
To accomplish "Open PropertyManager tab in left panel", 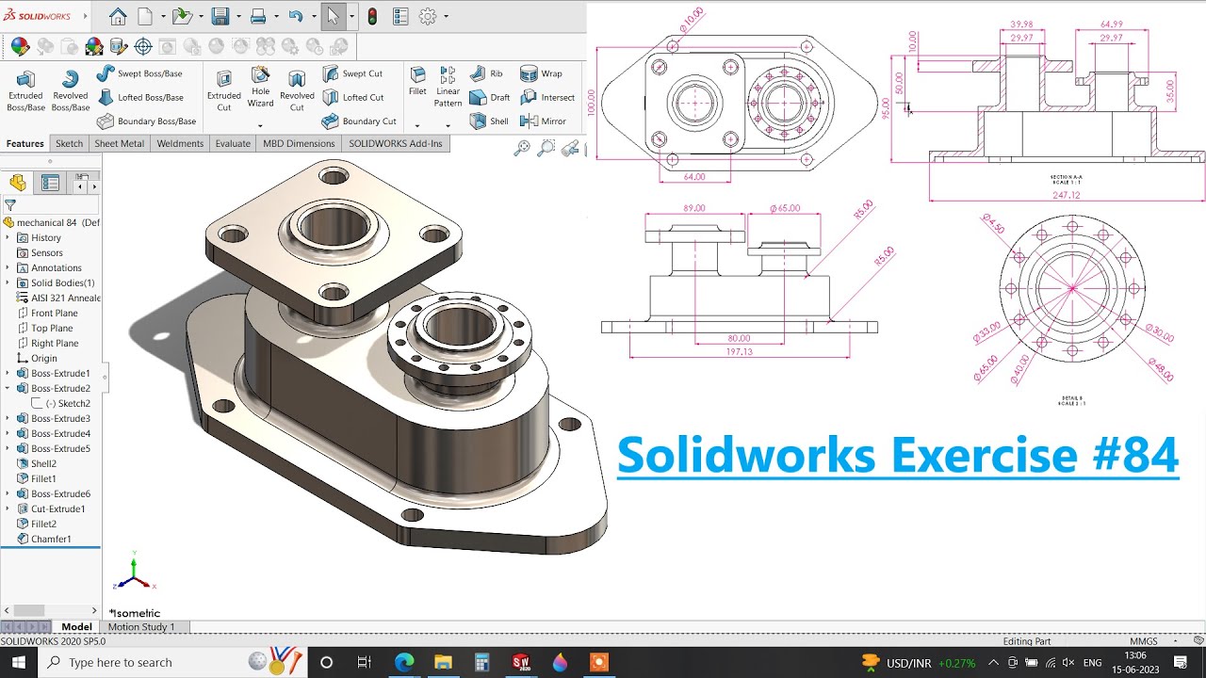I will coord(51,183).
